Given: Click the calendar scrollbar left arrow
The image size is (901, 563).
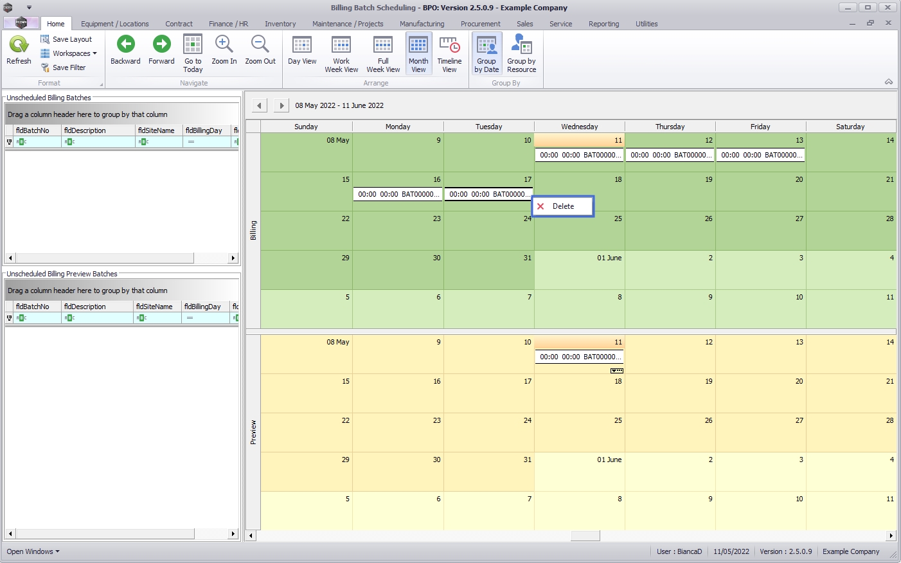Looking at the screenshot, I should click(x=251, y=535).
